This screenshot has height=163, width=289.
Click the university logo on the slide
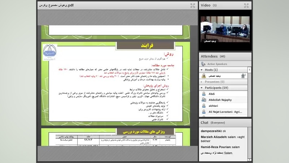click(x=50, y=52)
